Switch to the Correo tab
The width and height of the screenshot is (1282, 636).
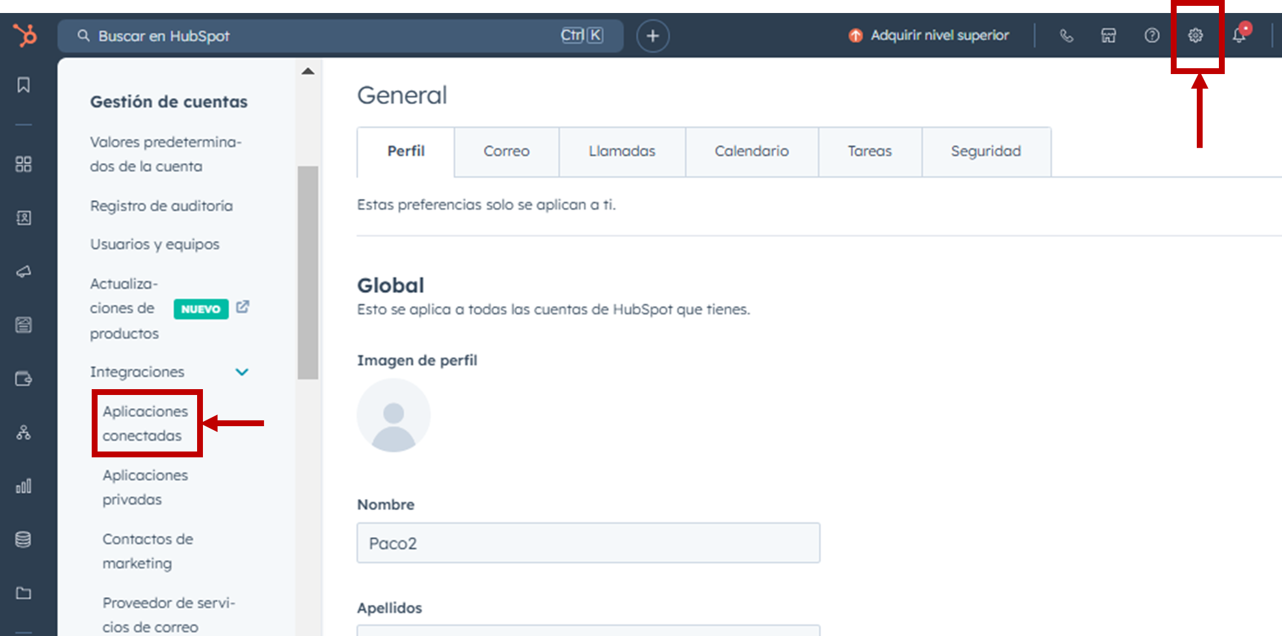tap(506, 151)
